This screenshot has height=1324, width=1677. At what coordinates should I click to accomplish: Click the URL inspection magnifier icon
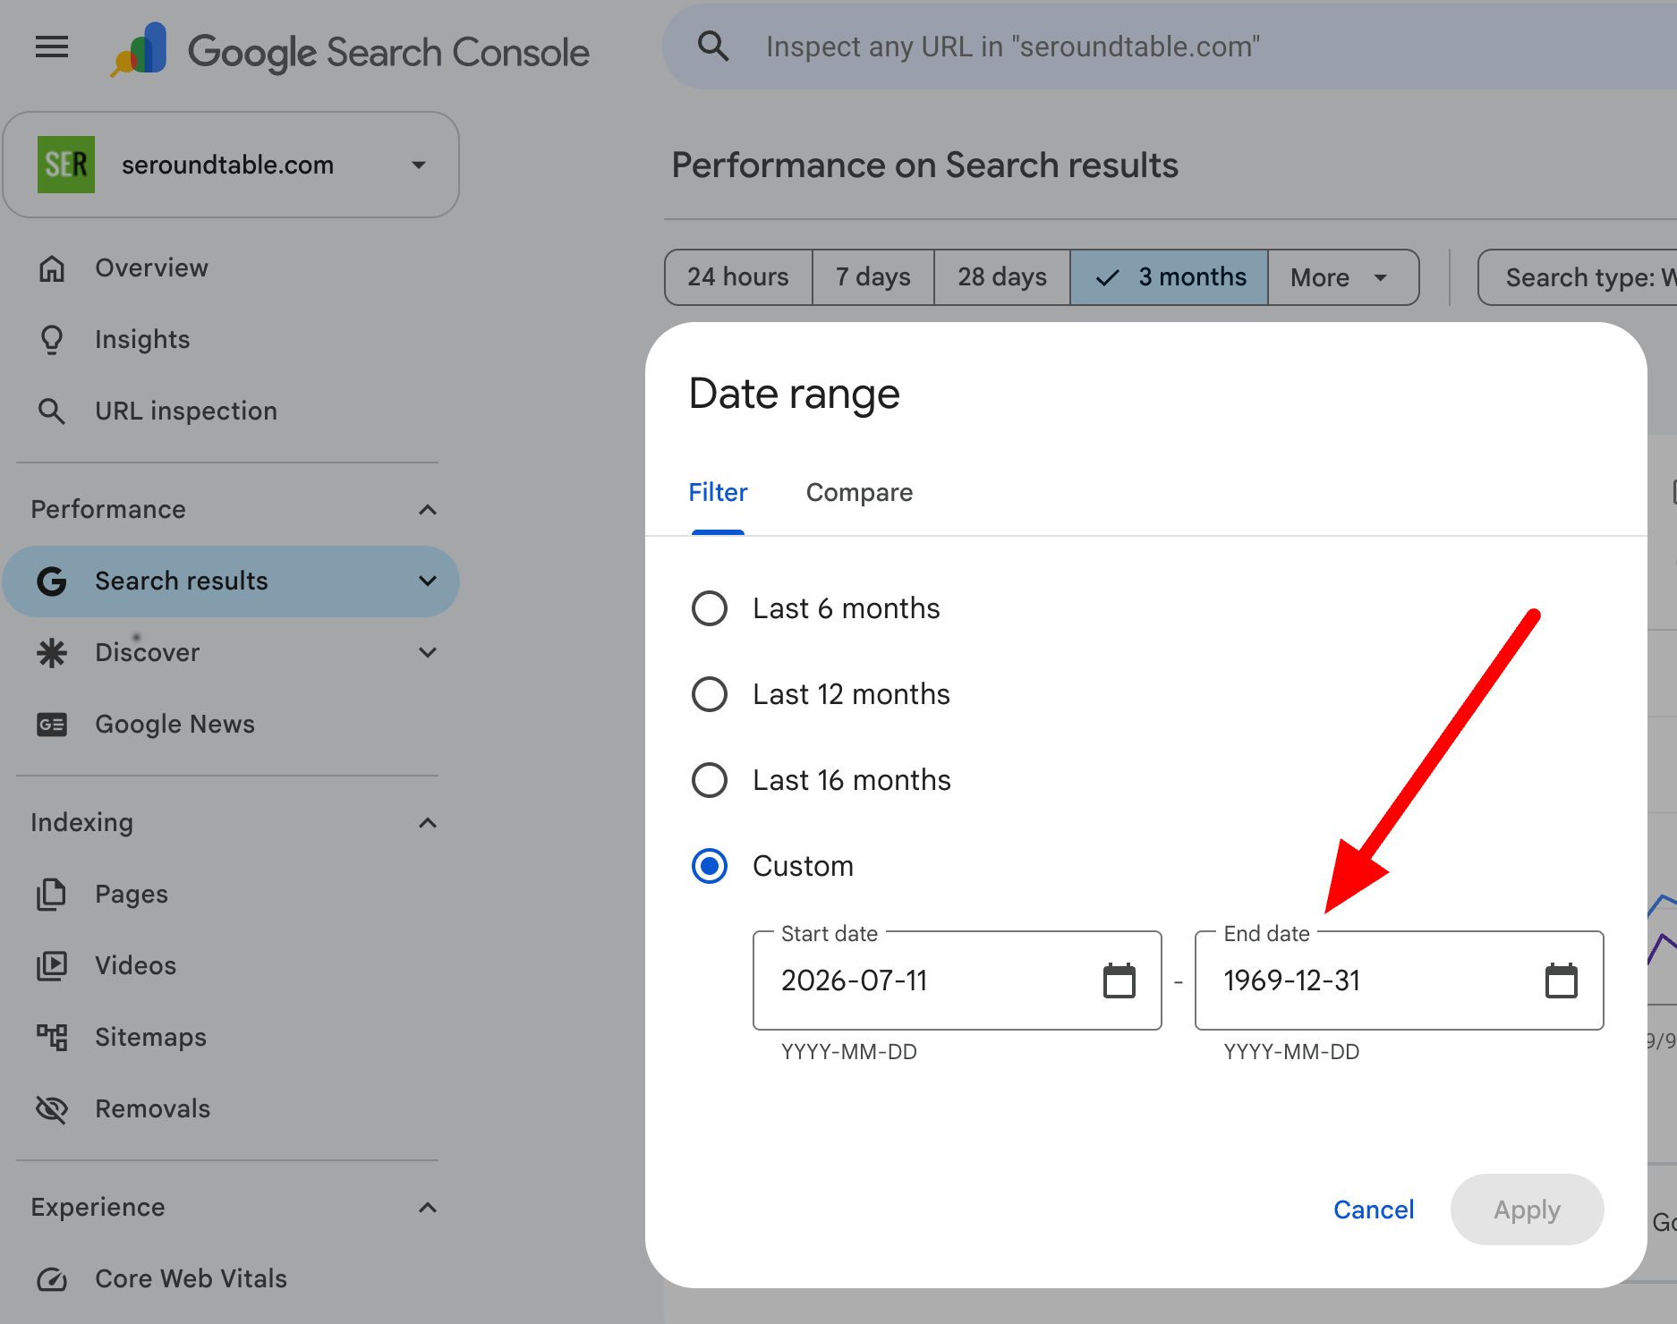click(52, 411)
